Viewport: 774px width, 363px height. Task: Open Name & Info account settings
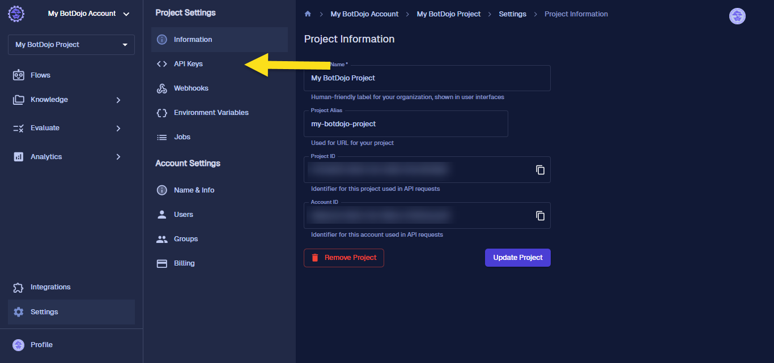219,190
